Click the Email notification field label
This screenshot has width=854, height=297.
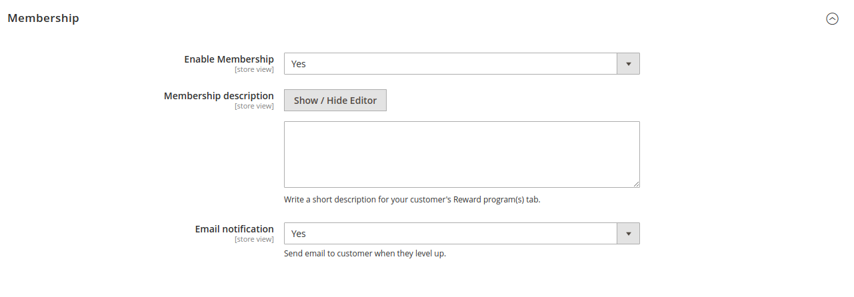click(234, 229)
